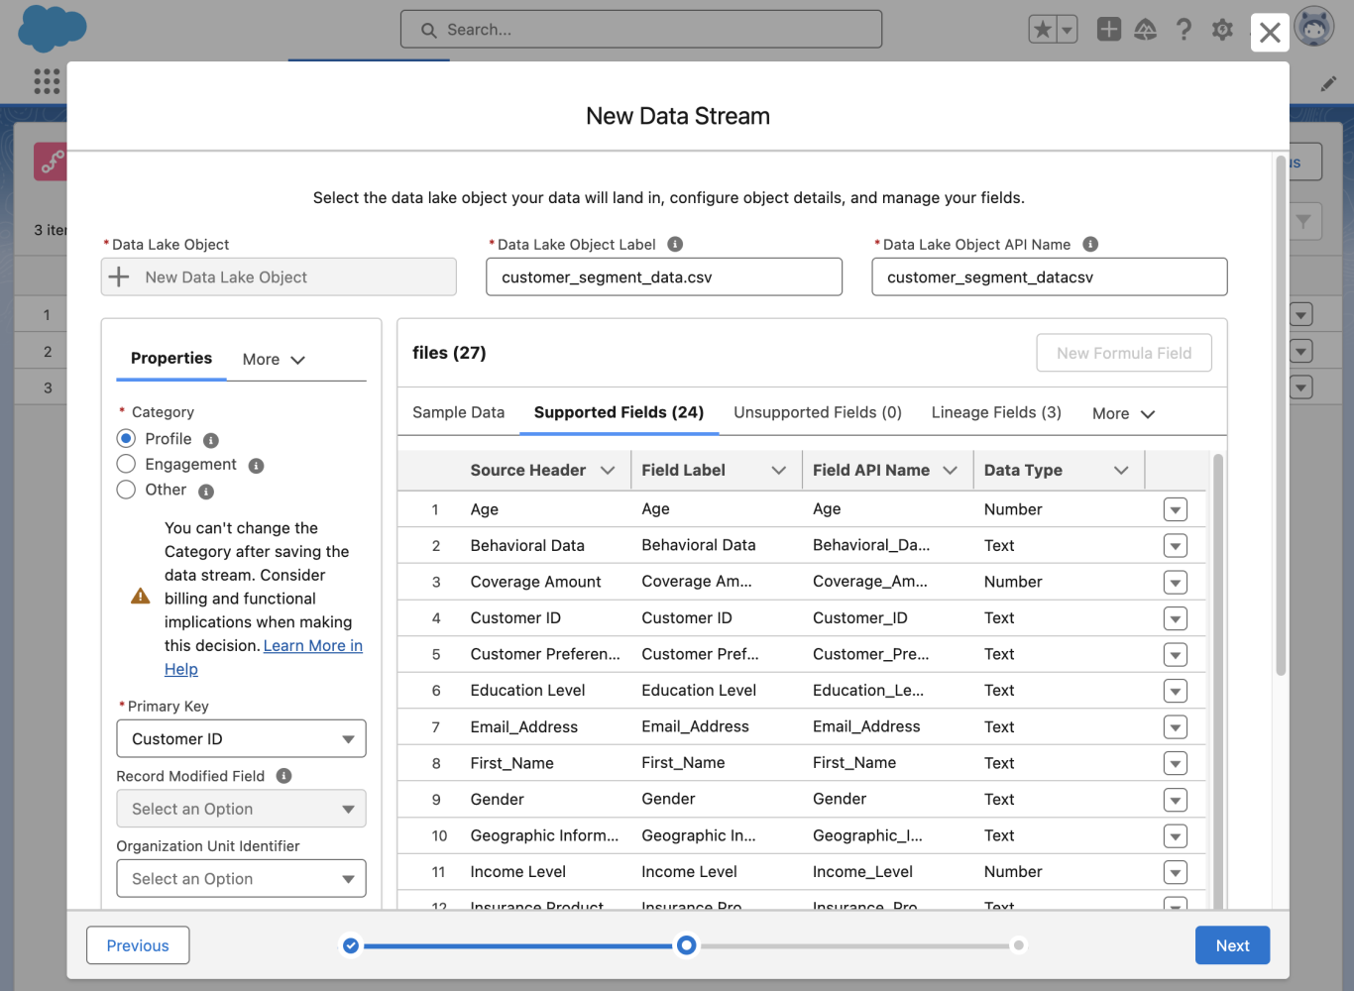Viewport: 1354px width, 991px height.
Task: Open Salesforce Help with the question mark icon
Action: point(1184,29)
